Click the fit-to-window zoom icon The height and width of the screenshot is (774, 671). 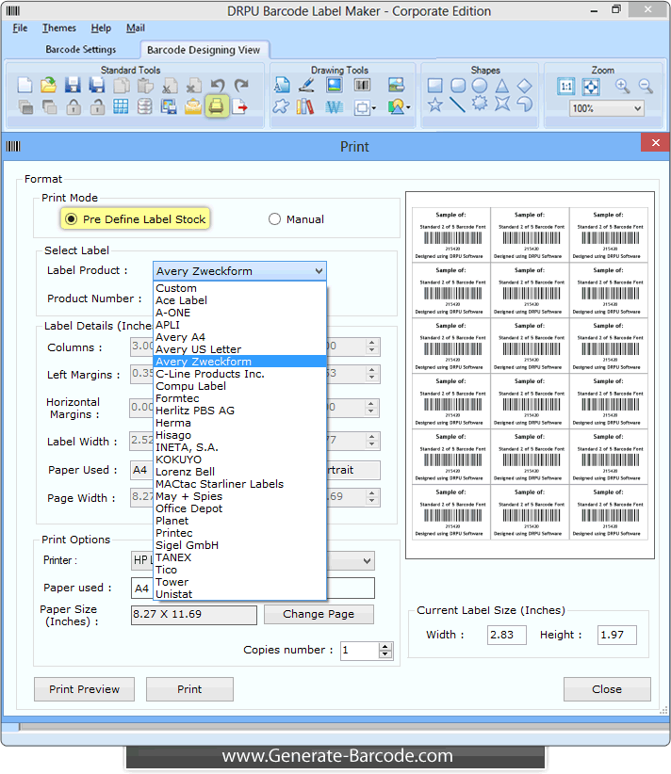591,86
